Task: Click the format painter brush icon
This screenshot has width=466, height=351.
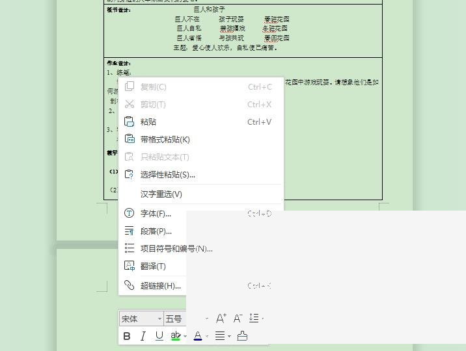Action: coord(242,336)
